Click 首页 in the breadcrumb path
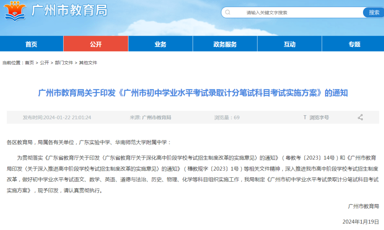Image resolution: width=384 pixels, height=230 pixels. click(x=29, y=63)
